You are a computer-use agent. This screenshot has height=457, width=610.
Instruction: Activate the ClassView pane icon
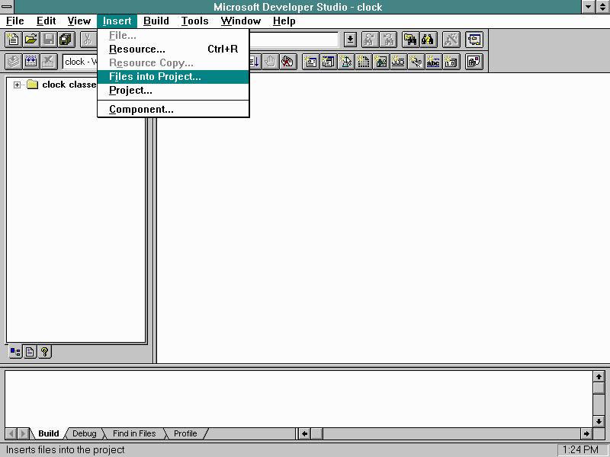tap(15, 352)
